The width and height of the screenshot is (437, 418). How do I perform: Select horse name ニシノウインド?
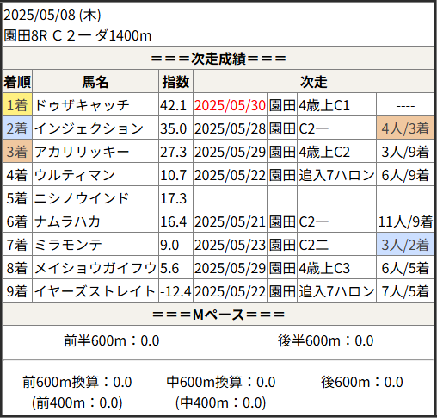click(82, 198)
